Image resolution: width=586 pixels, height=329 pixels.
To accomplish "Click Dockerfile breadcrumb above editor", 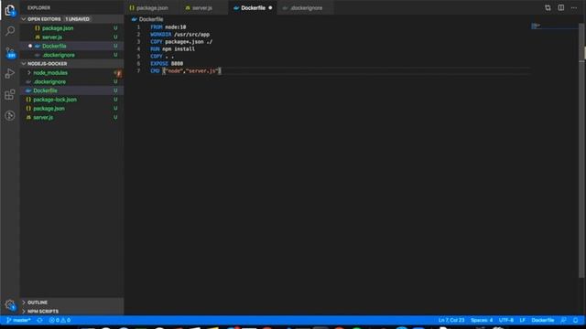I will [x=151, y=19].
